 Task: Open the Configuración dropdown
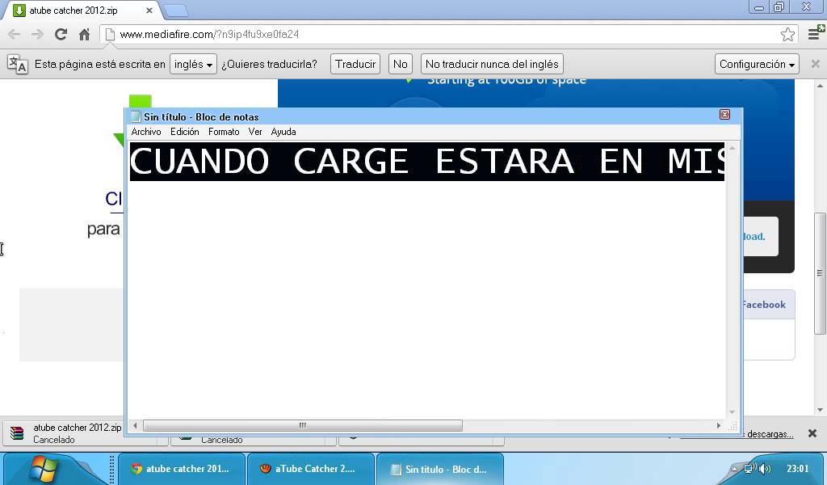pos(757,64)
